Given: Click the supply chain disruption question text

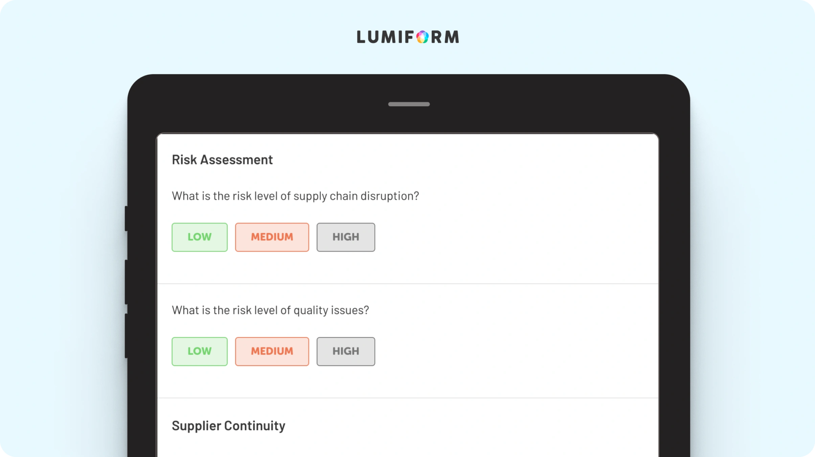Looking at the screenshot, I should click(295, 196).
